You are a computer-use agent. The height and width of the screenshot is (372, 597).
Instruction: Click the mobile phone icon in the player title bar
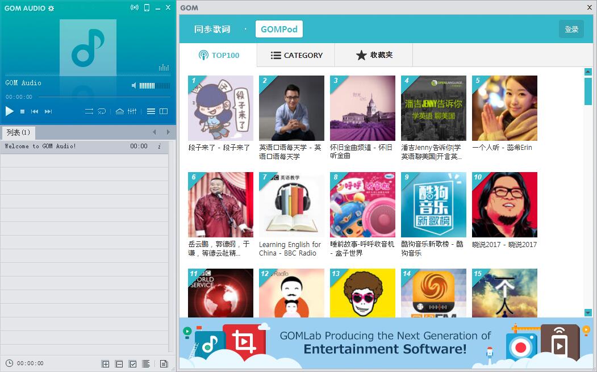tap(147, 7)
